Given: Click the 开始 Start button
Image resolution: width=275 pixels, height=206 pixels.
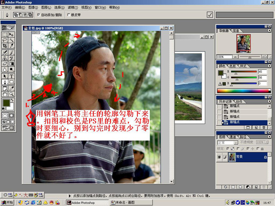Looking at the screenshot, I should click(x=7, y=203).
